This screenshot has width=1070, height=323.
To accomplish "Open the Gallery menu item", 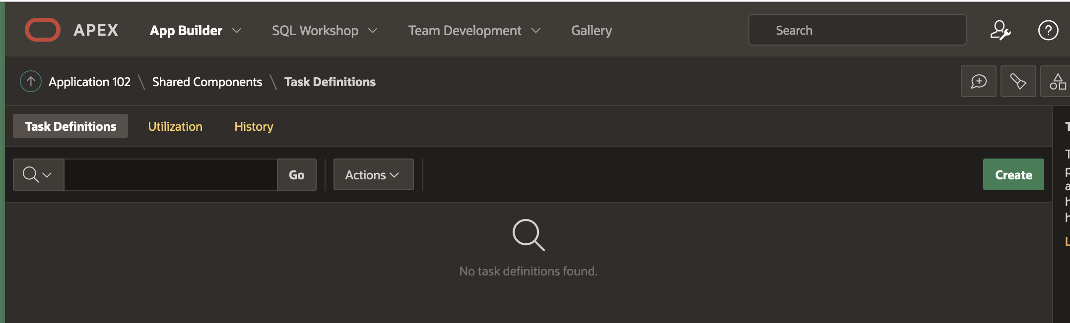I will pos(591,31).
